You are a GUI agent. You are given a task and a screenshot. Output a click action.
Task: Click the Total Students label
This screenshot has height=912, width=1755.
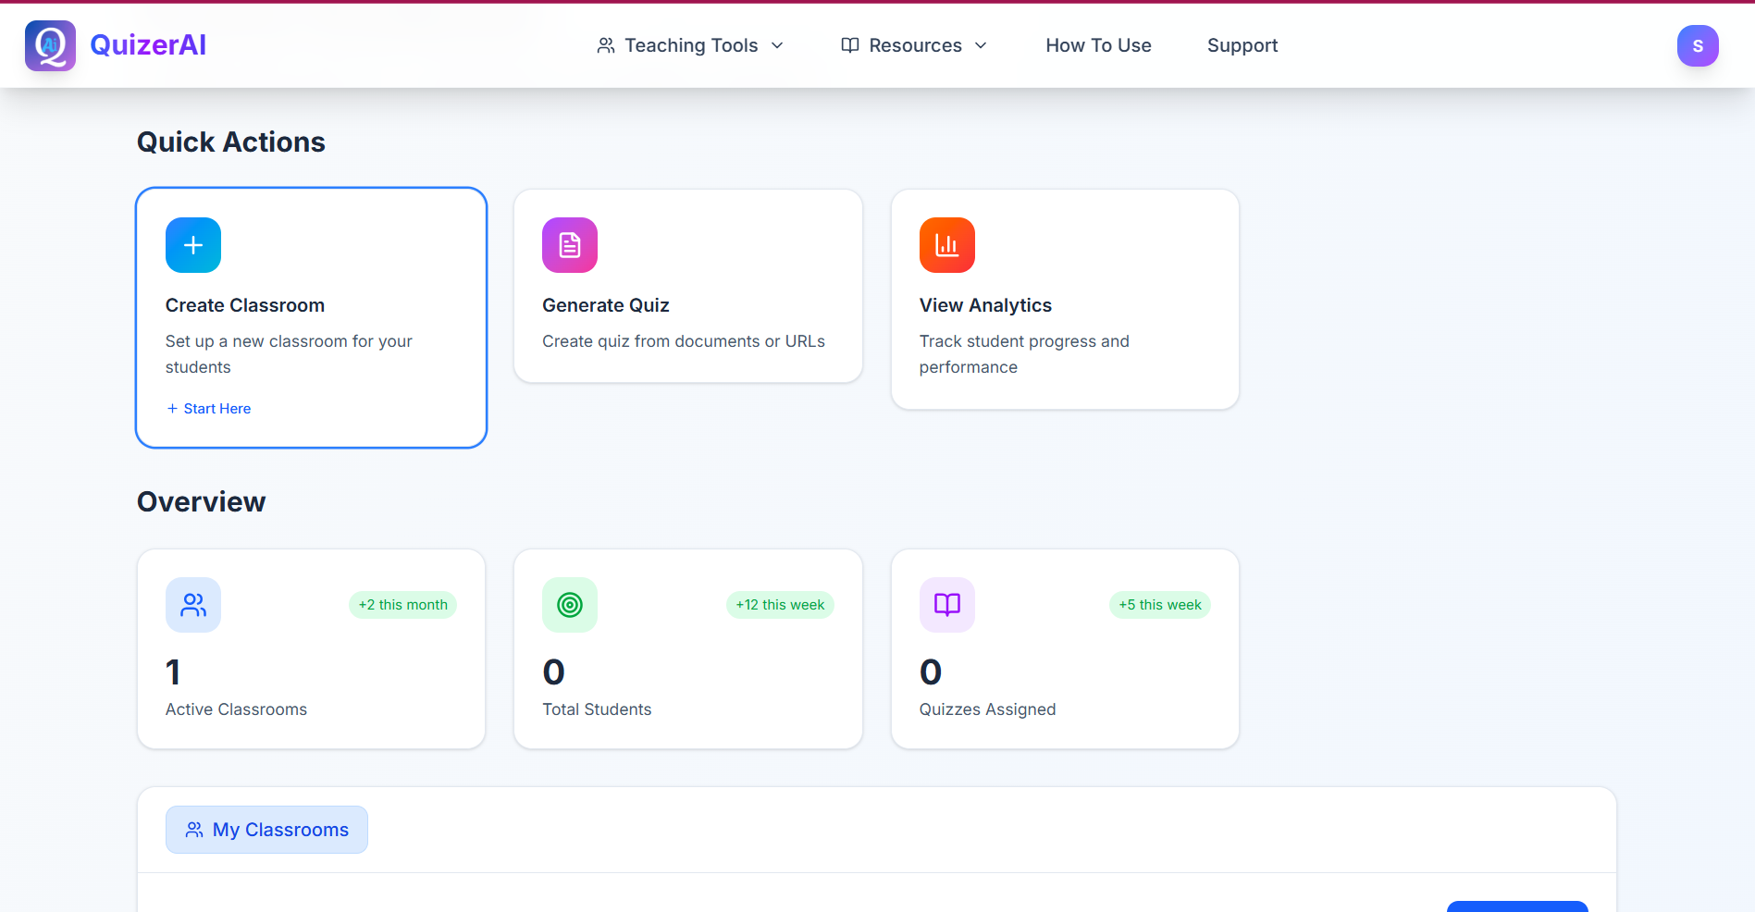[597, 709]
